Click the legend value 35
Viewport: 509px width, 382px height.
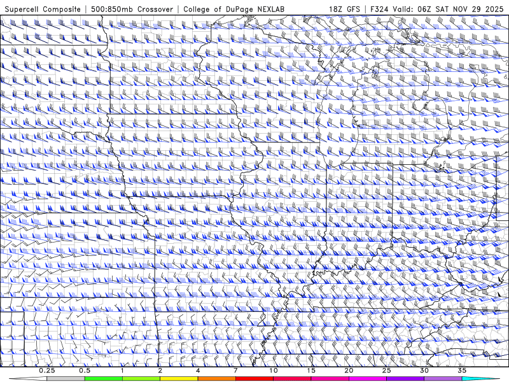(x=462, y=371)
